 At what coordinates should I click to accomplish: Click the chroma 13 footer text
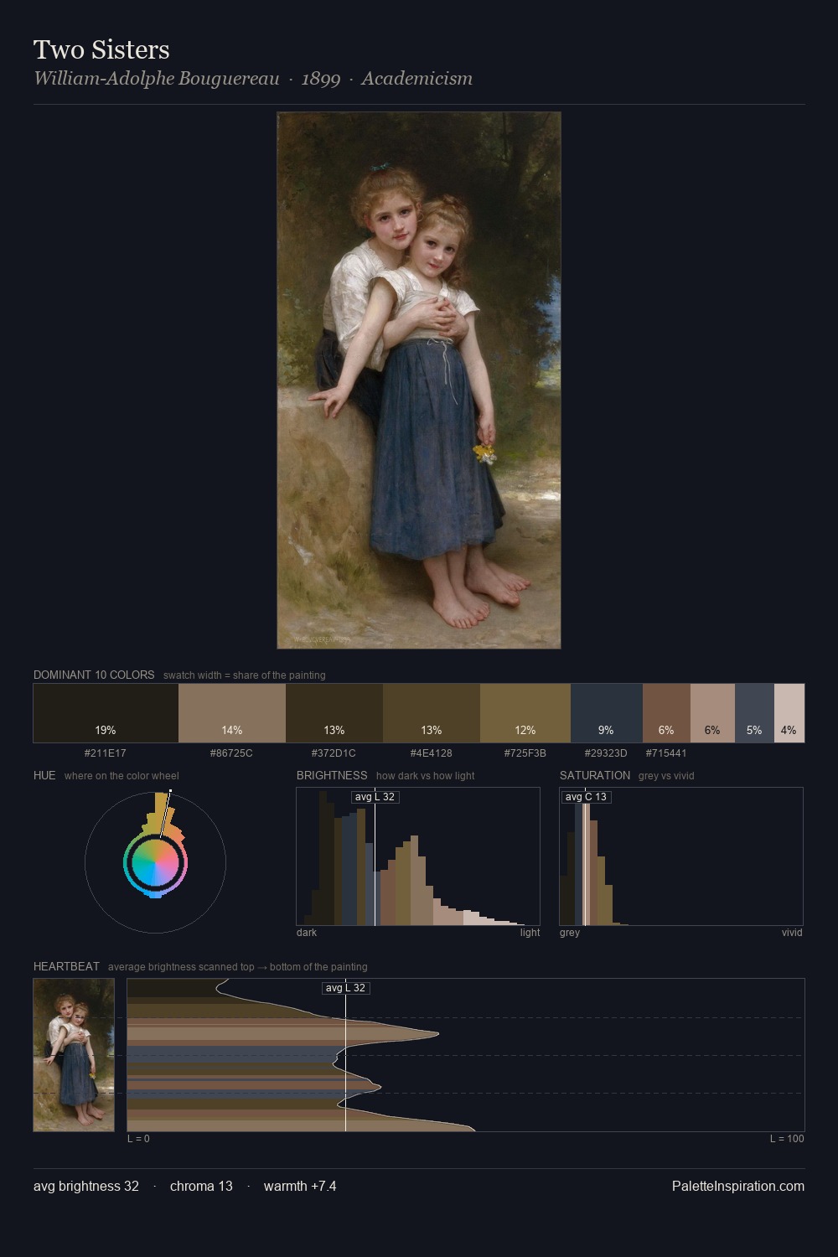point(201,1186)
